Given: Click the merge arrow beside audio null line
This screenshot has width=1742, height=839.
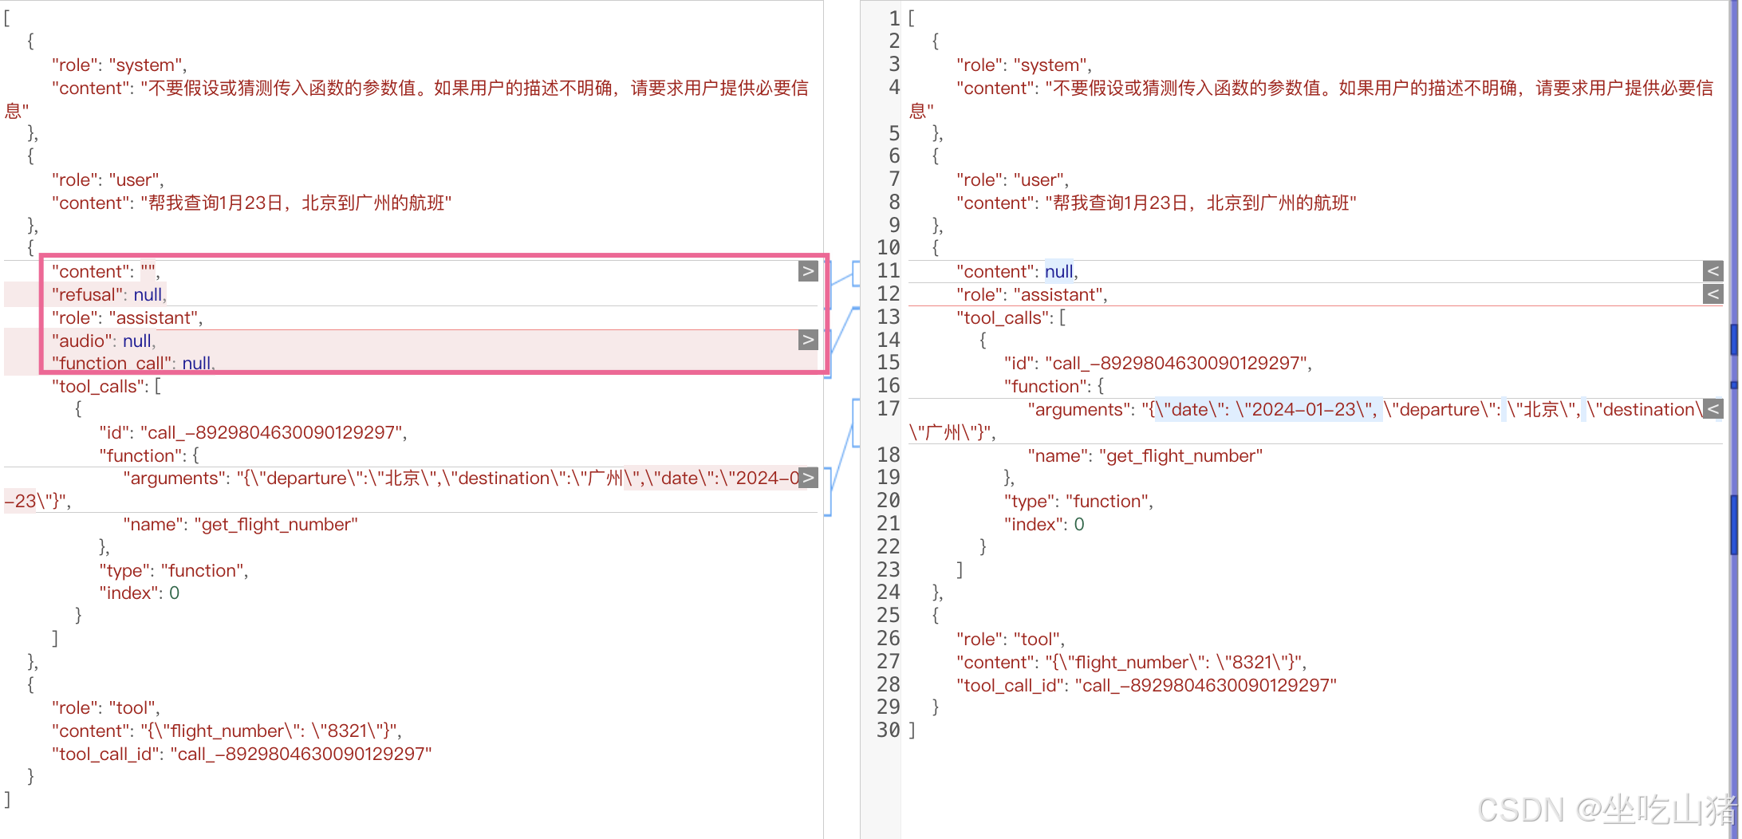Looking at the screenshot, I should [x=808, y=340].
